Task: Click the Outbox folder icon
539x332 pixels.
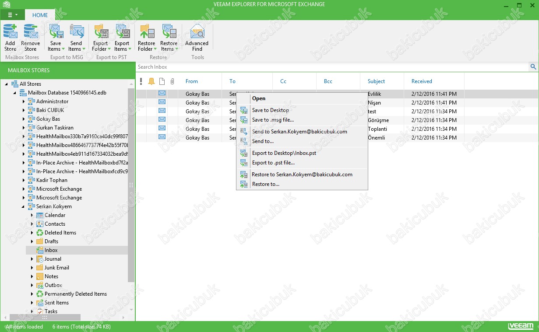Action: click(40, 285)
